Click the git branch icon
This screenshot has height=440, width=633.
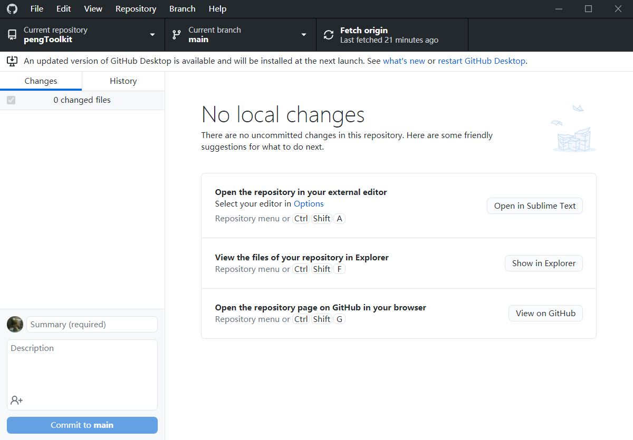[x=177, y=35]
